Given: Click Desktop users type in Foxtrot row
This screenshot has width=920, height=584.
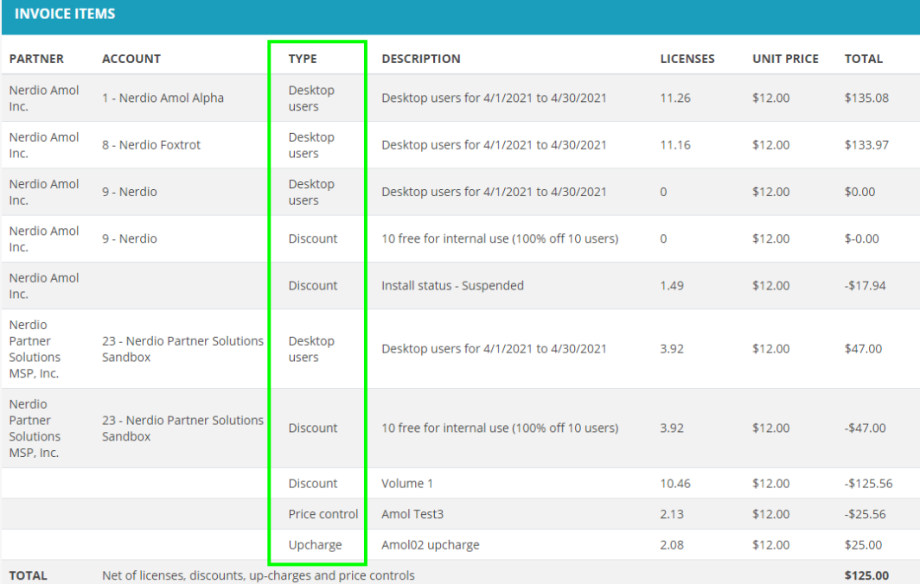Looking at the screenshot, I should pos(311,145).
